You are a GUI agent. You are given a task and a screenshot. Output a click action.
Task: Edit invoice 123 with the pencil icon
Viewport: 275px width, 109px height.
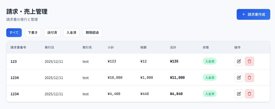(239, 61)
